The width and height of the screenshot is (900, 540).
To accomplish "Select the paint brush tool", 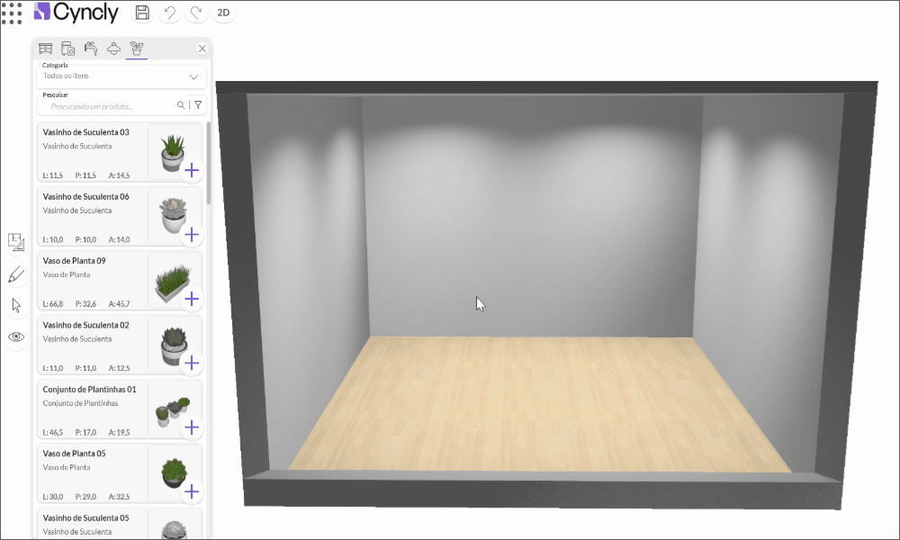I will (x=16, y=274).
